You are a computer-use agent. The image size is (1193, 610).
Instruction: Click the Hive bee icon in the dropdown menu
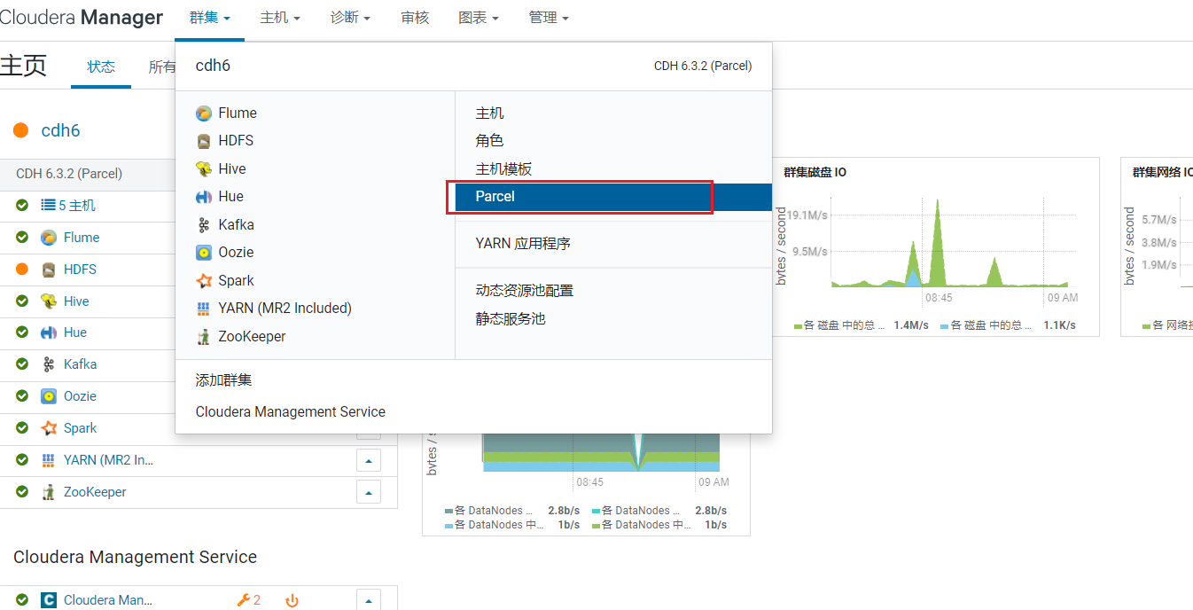point(204,169)
